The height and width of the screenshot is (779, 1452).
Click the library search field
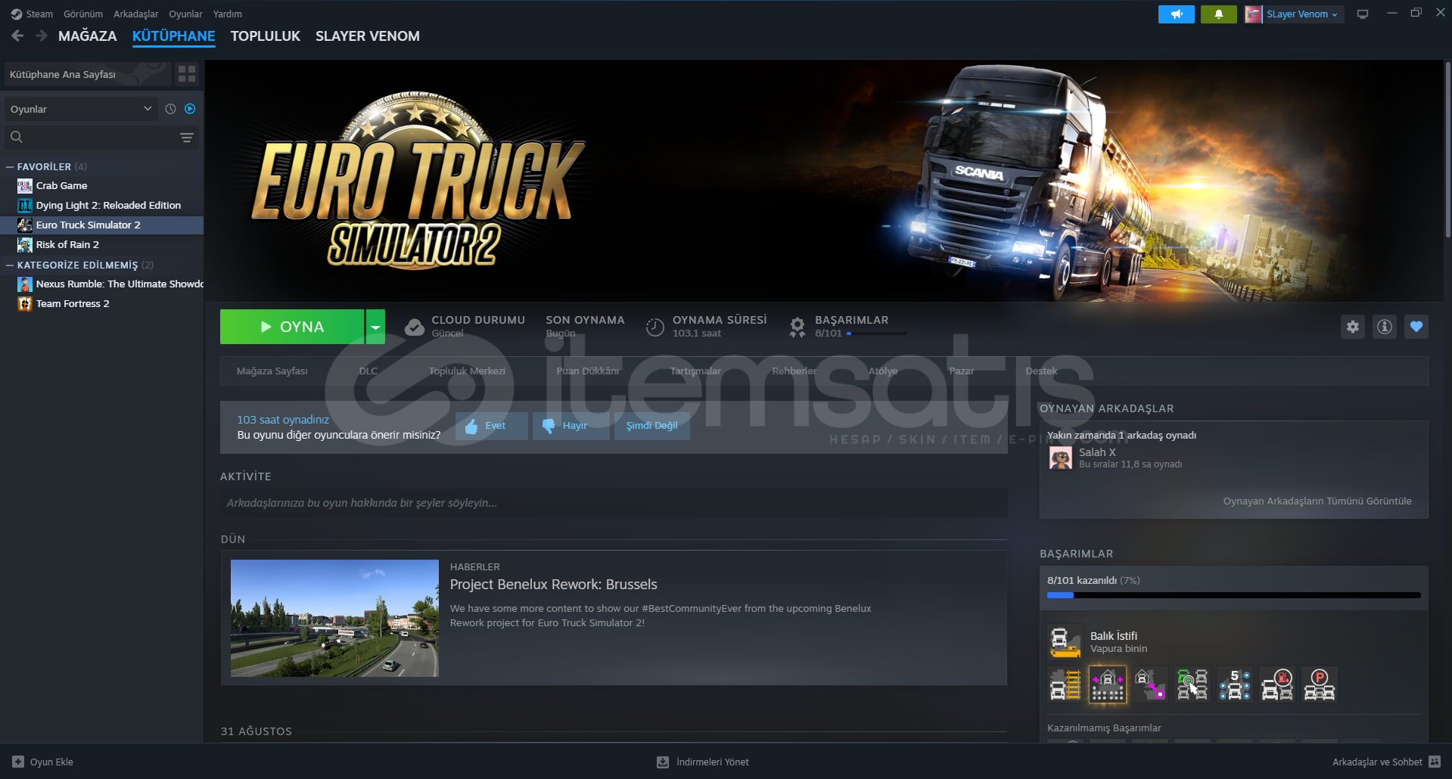(101, 137)
